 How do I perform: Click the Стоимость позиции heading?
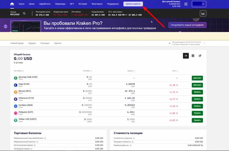tap(128, 133)
